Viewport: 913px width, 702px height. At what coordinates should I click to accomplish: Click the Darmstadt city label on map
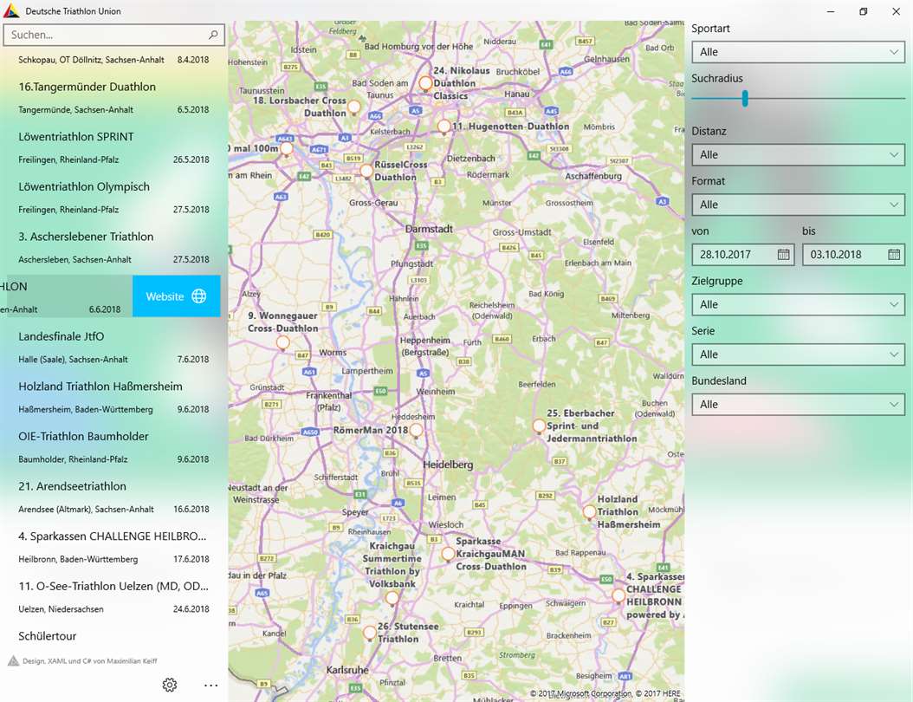429,229
